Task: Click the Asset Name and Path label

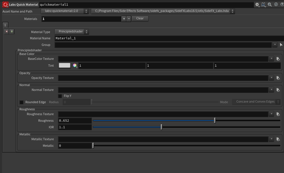Action: pos(17,11)
